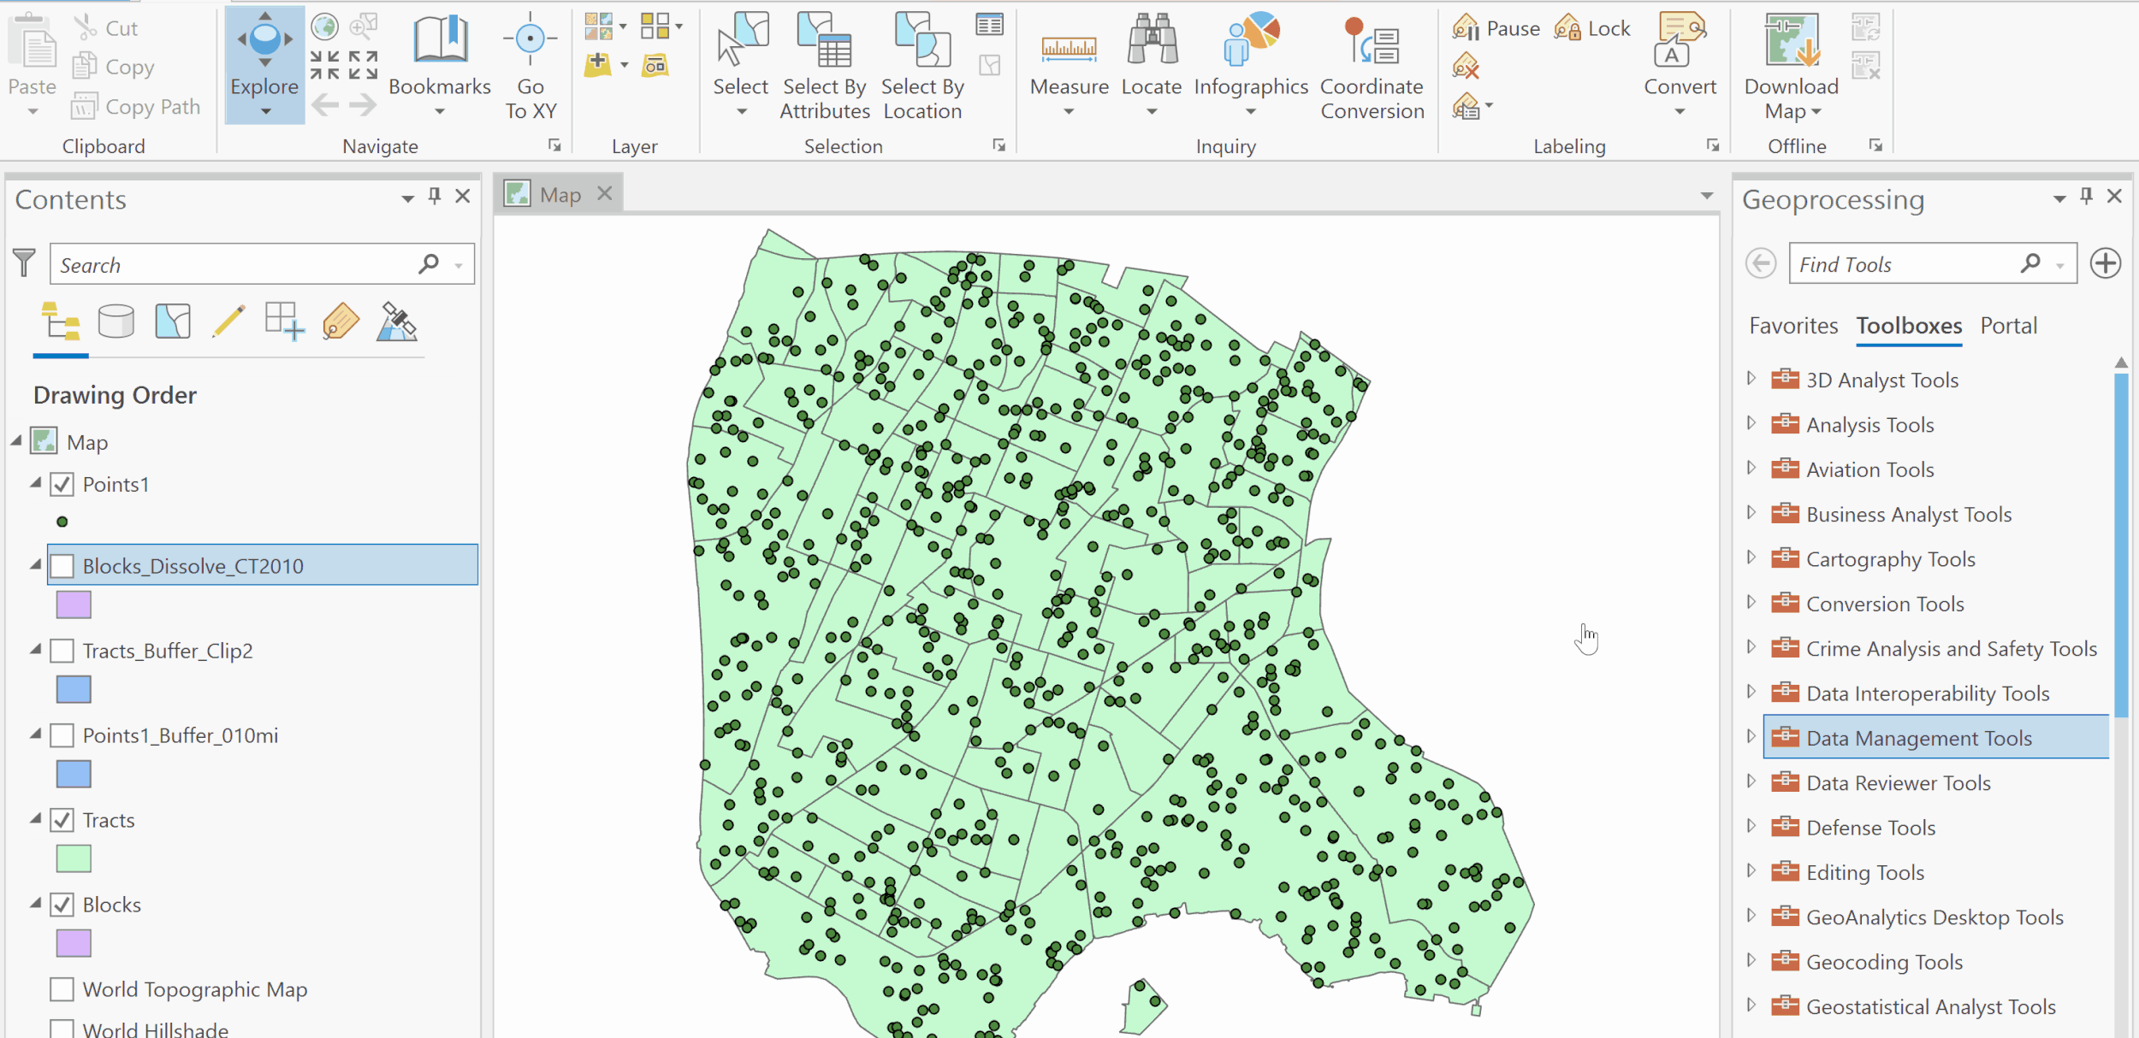Select the Favorites tab

click(1792, 326)
